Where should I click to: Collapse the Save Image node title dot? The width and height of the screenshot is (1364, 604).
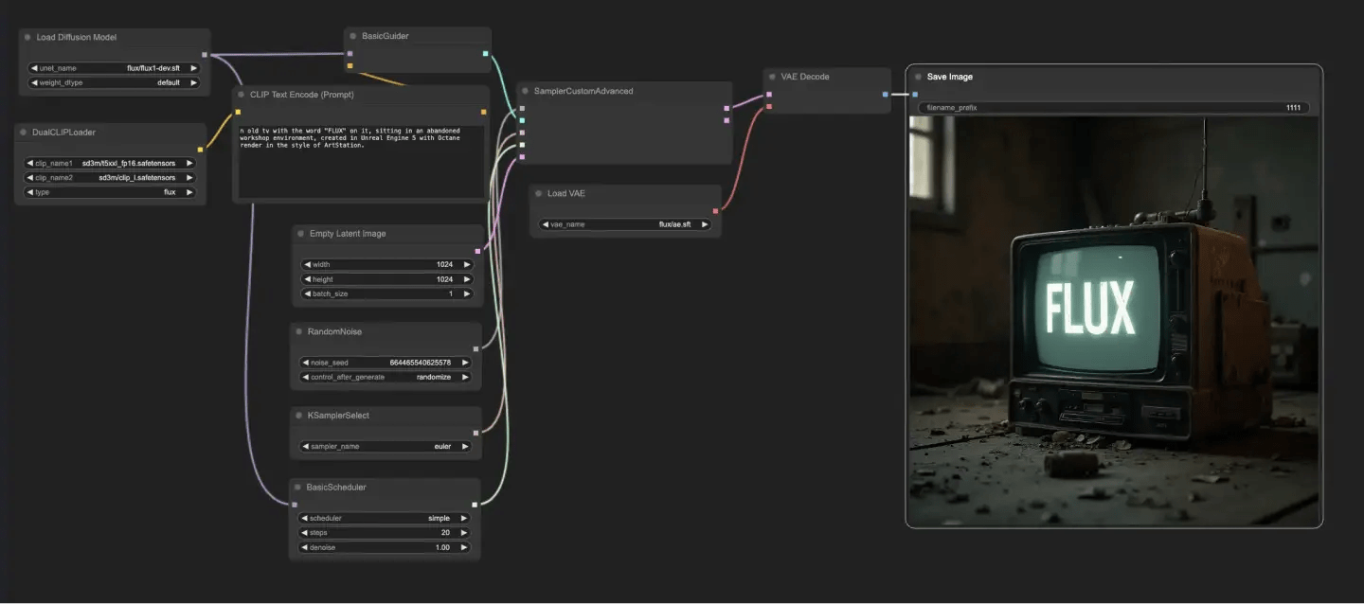[x=918, y=77]
